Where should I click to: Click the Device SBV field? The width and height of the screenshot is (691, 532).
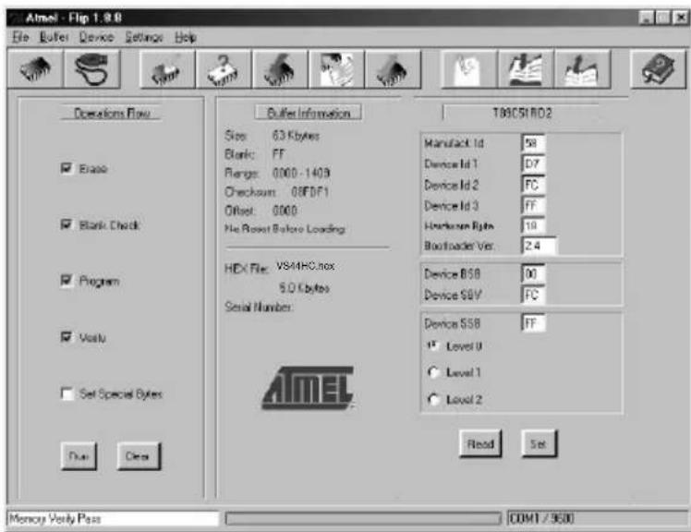pos(533,295)
